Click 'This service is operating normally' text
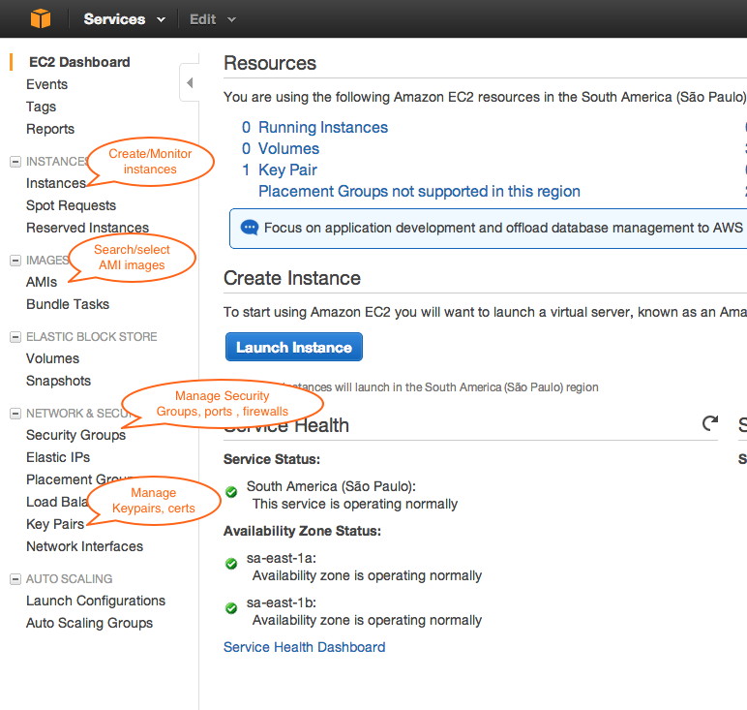 (x=355, y=504)
